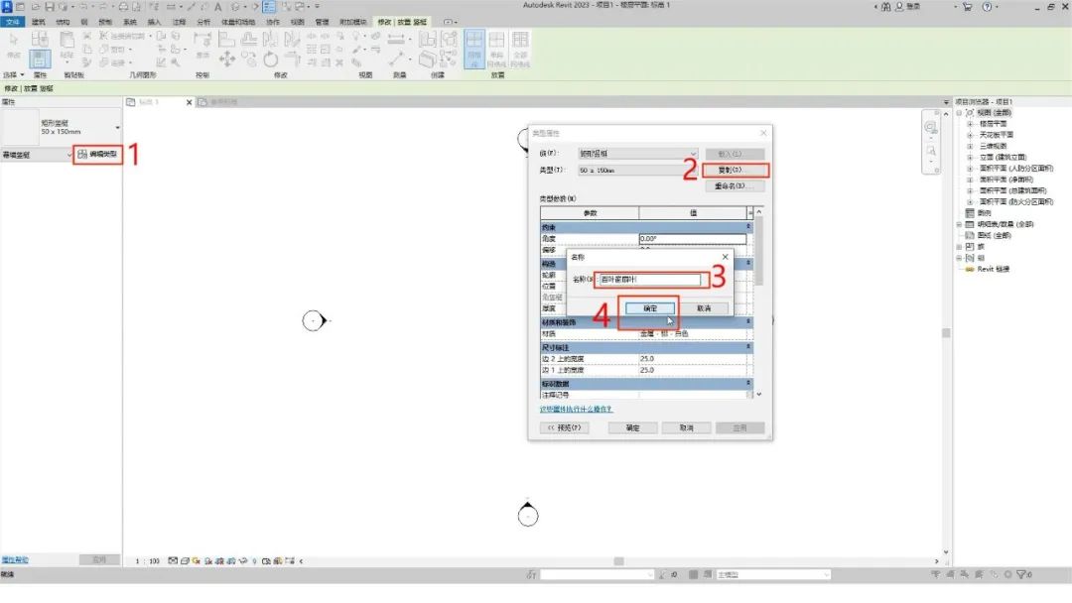Viewport: 1072px width, 603px height.
Task: Click the navigation wheel icon in the view
Action: [x=930, y=128]
